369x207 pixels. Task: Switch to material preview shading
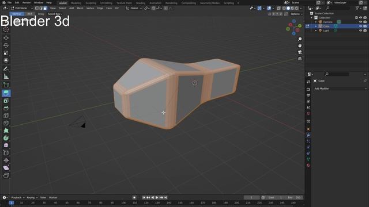coord(292,8)
